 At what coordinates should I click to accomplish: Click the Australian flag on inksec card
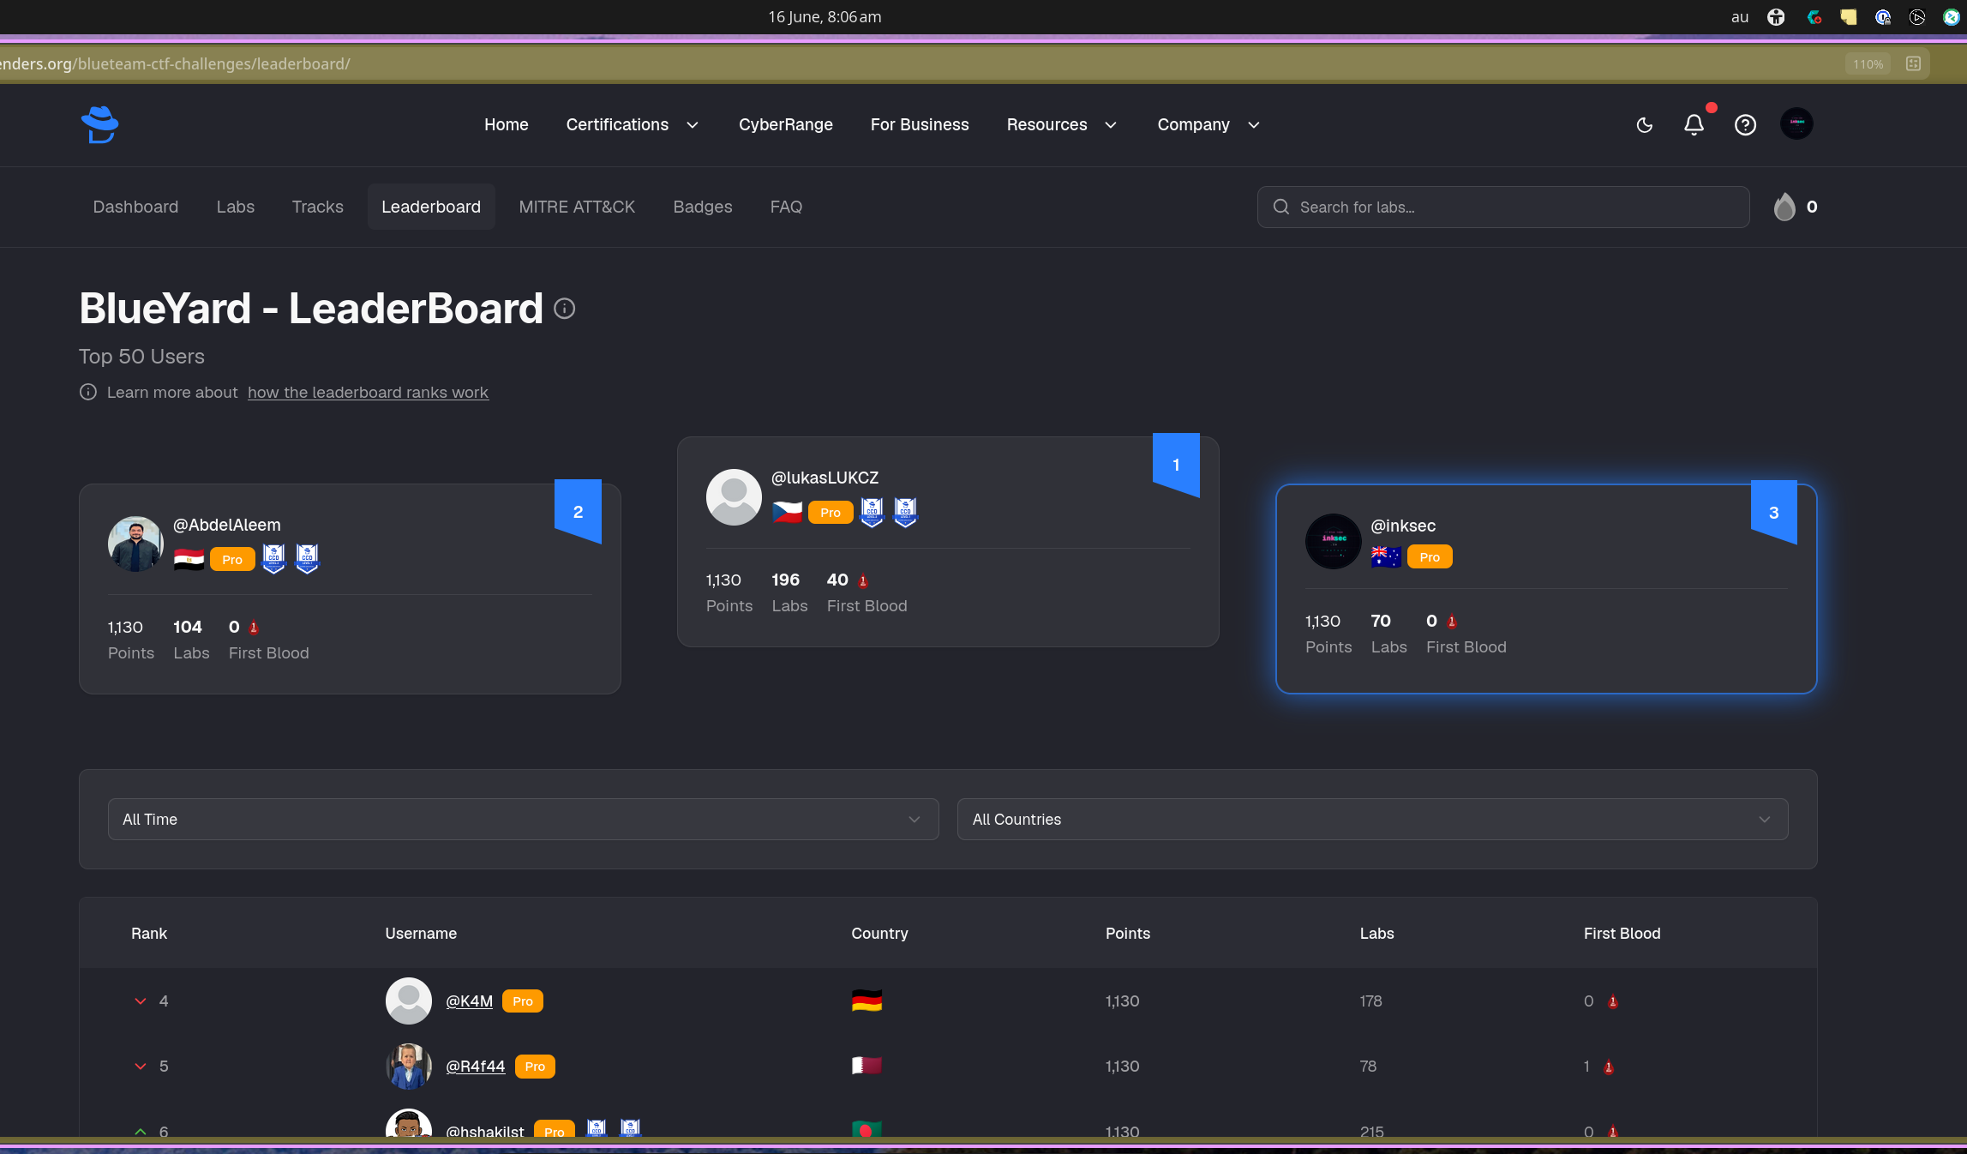[1386, 556]
